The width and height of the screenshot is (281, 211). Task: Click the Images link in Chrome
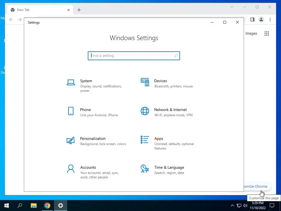point(251,33)
